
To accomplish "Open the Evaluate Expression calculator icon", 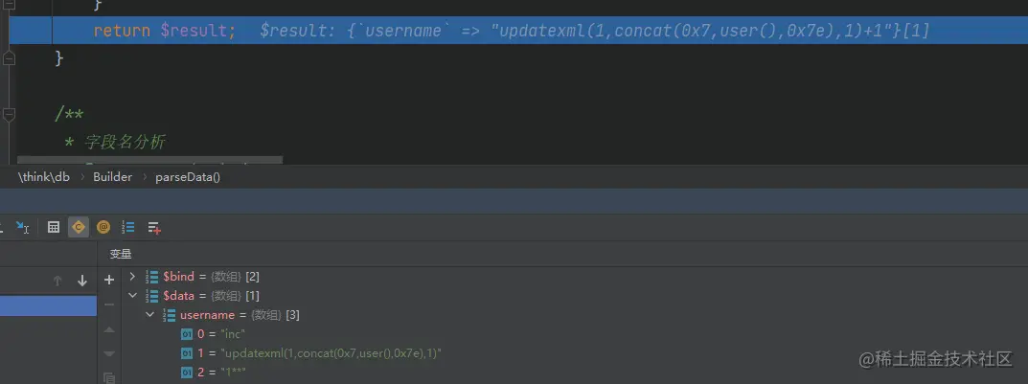I will pyautogui.click(x=54, y=227).
